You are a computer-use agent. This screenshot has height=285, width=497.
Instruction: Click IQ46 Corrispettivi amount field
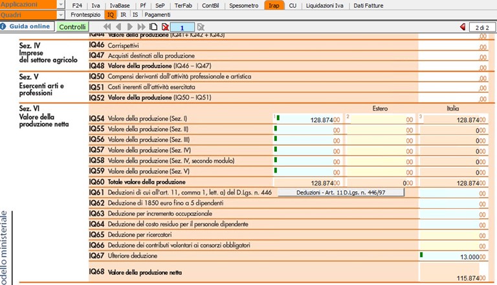[x=454, y=46]
